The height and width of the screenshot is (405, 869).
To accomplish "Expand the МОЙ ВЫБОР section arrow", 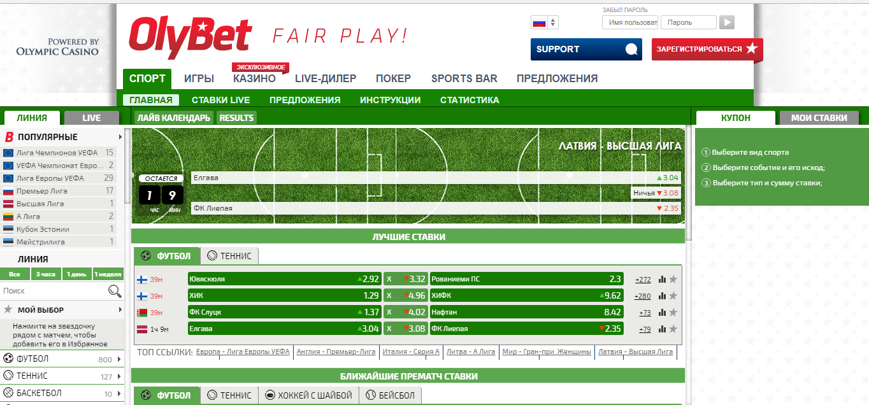I will 120,310.
